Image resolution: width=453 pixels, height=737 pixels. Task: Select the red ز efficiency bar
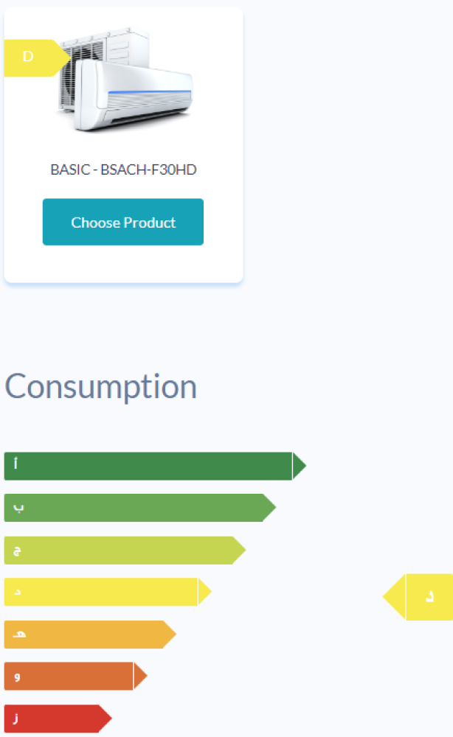51,719
